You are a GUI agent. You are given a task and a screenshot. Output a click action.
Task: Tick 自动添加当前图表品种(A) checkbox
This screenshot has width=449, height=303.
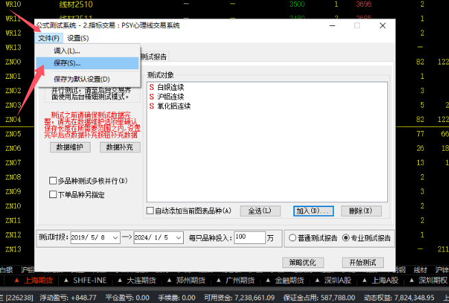point(150,210)
